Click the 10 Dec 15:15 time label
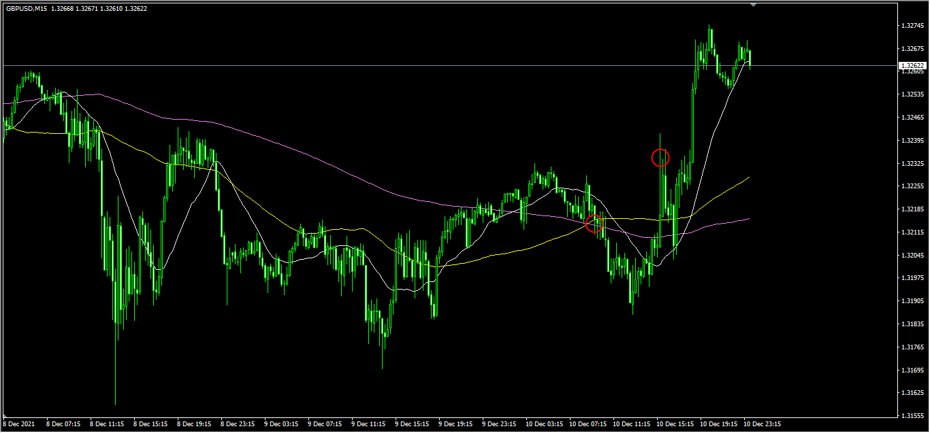This screenshot has width=930, height=433. 675,424
